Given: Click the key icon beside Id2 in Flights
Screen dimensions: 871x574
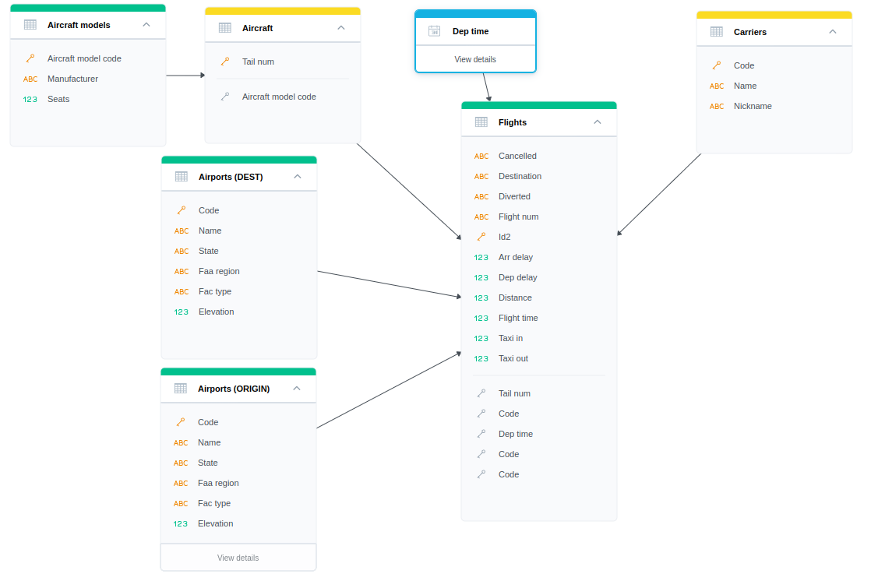Looking at the screenshot, I should pyautogui.click(x=481, y=237).
